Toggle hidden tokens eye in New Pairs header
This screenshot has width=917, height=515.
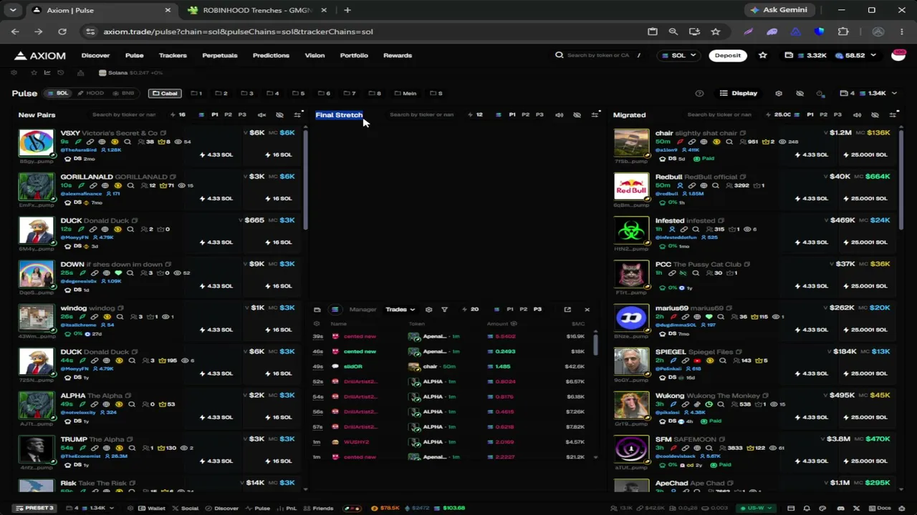[x=279, y=114]
